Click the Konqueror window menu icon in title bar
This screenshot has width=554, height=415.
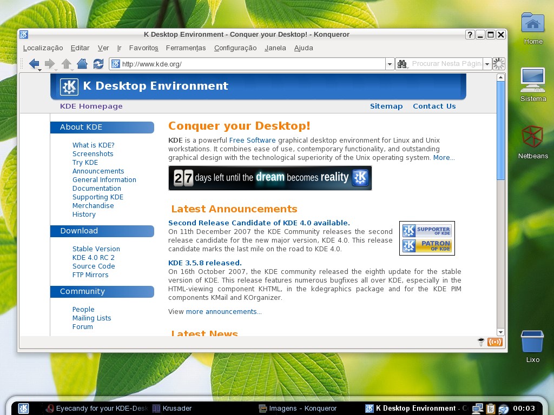24,35
